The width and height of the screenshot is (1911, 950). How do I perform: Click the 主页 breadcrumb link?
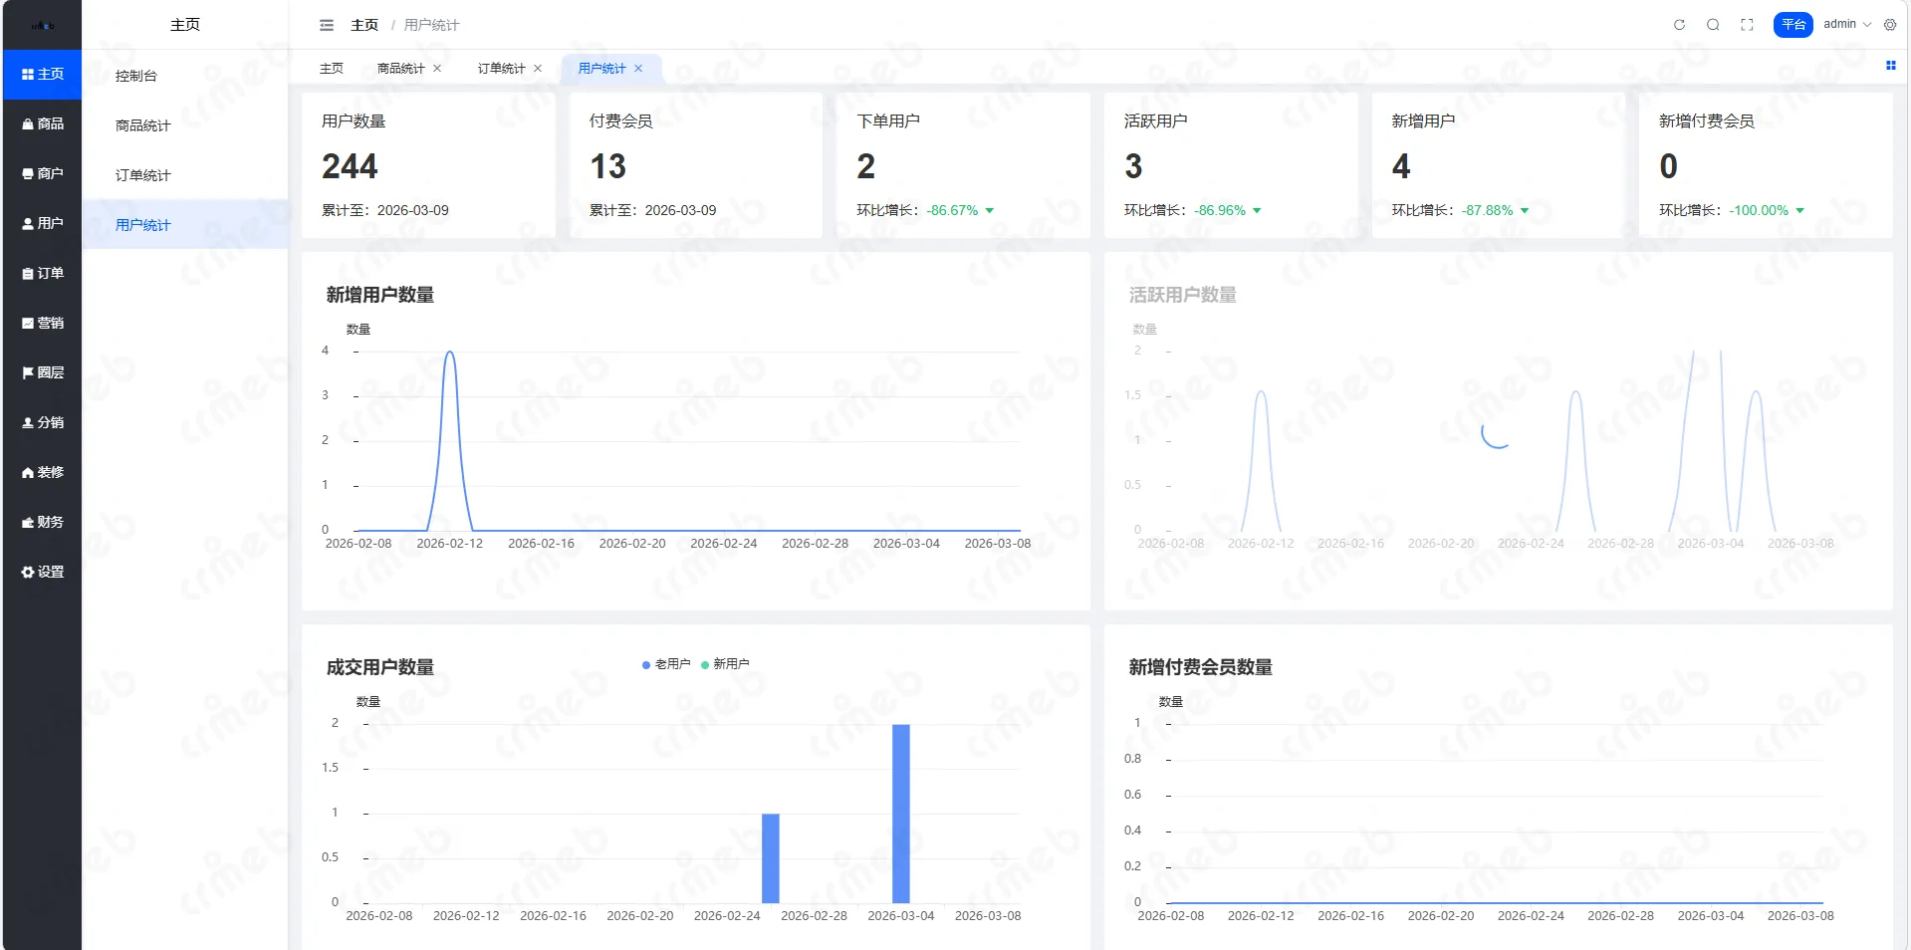(x=364, y=25)
